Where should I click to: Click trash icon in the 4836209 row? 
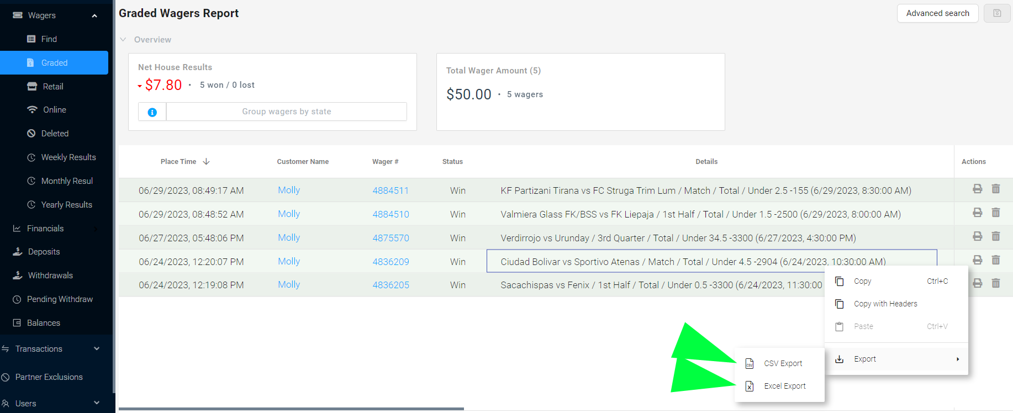(x=996, y=260)
